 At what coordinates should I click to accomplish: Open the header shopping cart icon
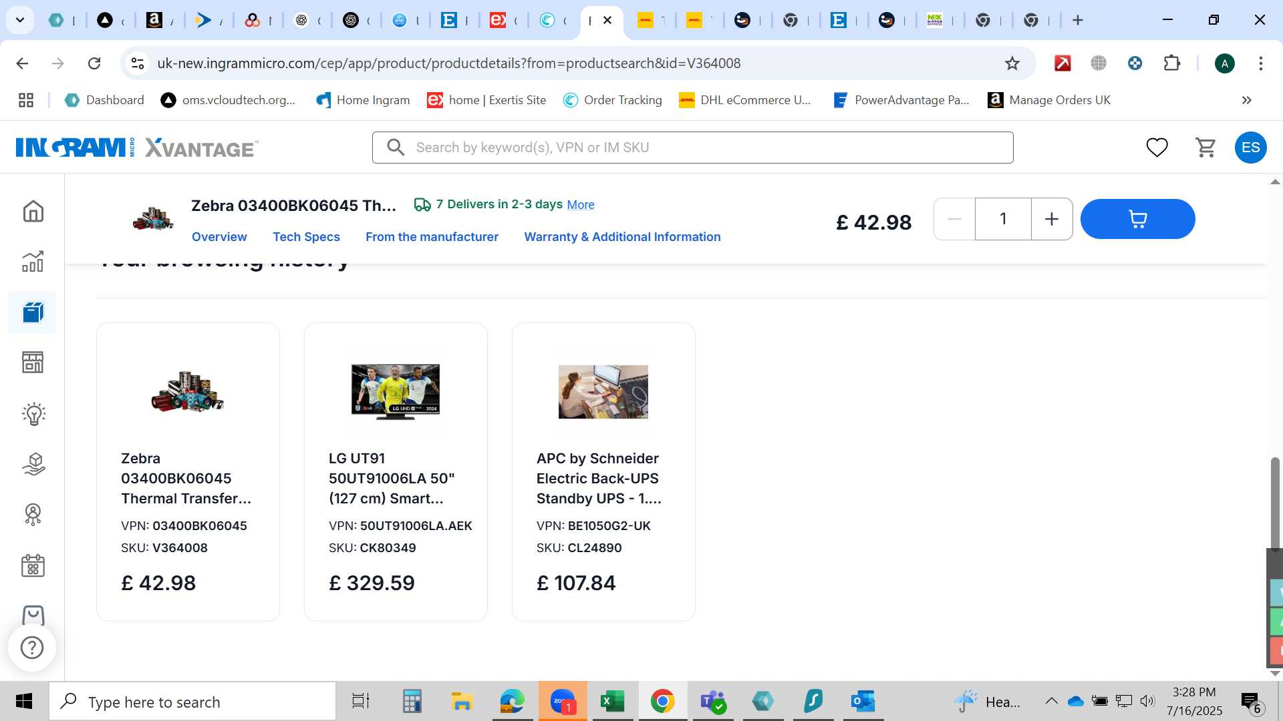[x=1205, y=148]
